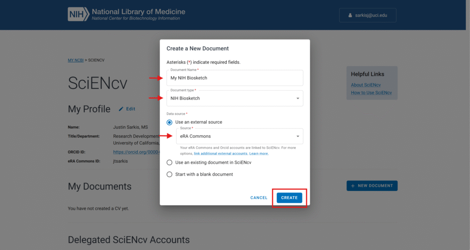The image size is (470, 250).
Task: Click the Document Name input field
Action: pyautogui.click(x=235, y=78)
